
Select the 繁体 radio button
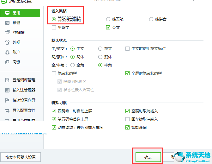pyautogui.click(x=100, y=57)
